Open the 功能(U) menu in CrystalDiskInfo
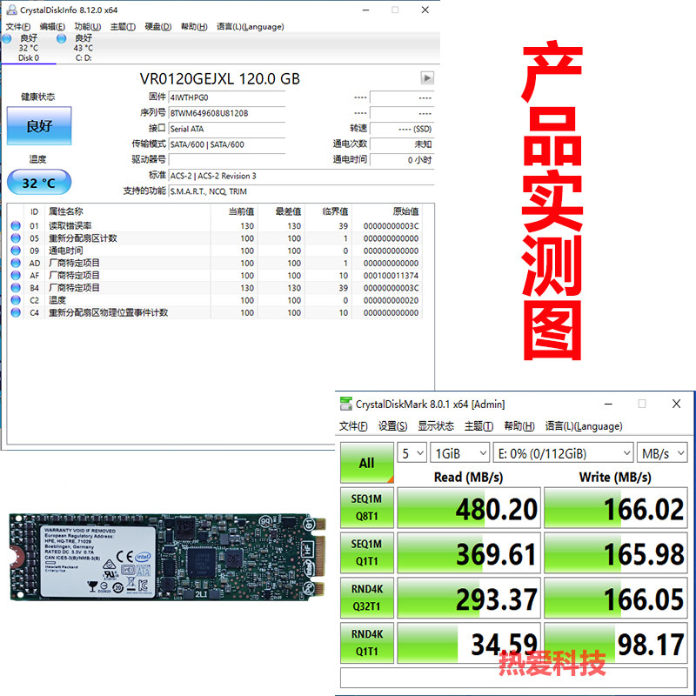696x696 pixels. click(x=88, y=27)
